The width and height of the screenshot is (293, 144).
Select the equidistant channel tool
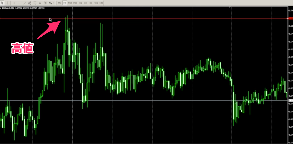[29, 3]
